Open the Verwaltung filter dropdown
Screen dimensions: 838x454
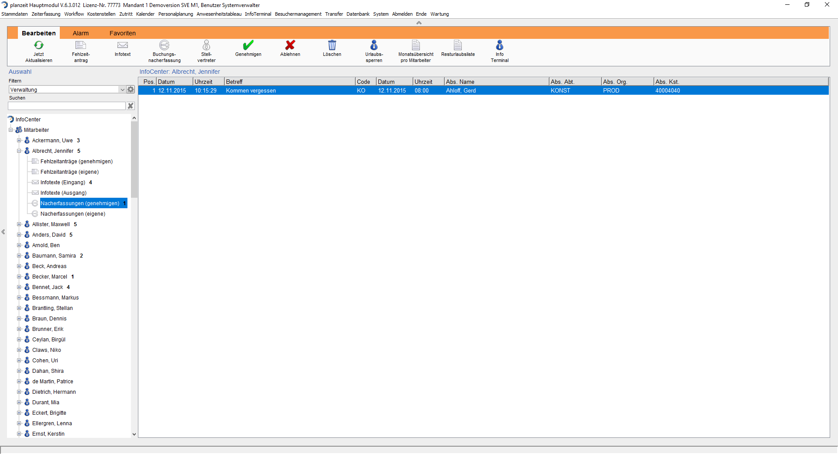122,89
